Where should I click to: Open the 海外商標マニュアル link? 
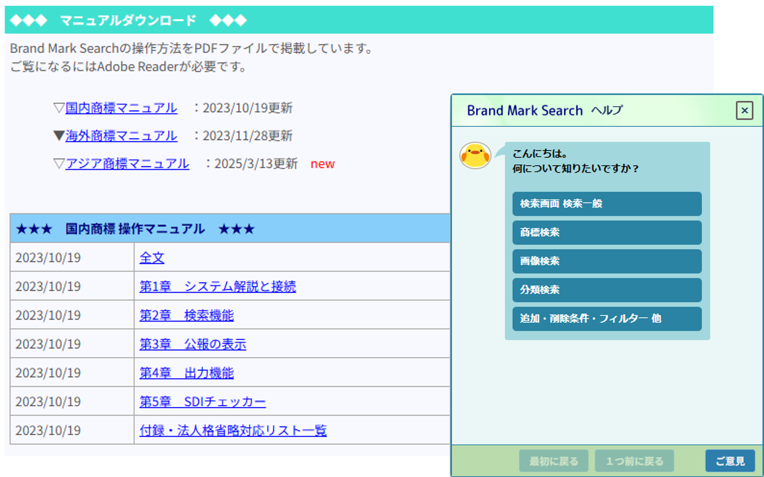coord(121,136)
